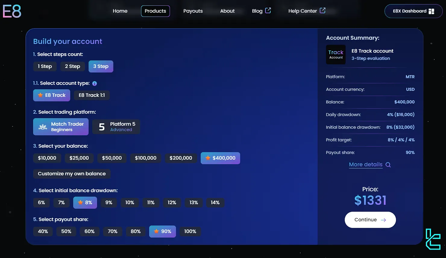The image size is (446, 258).
Task: Choose 50% payout share
Action: (x=66, y=232)
